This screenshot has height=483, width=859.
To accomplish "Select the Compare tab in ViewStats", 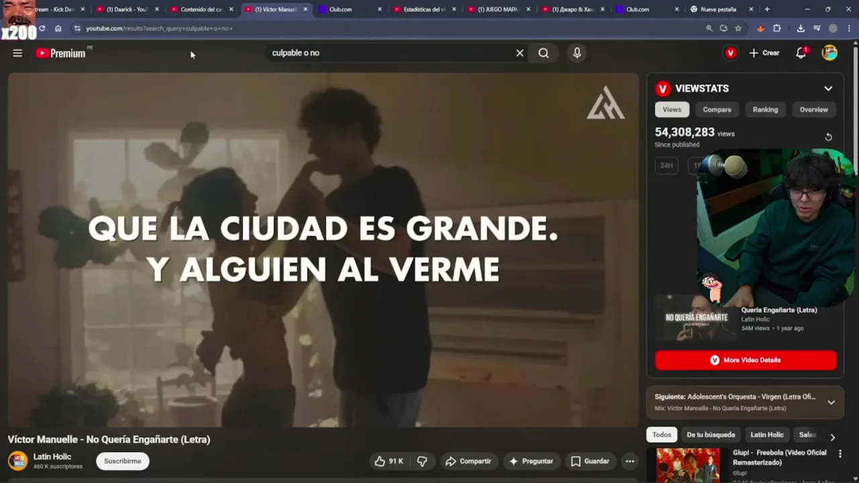I will pyautogui.click(x=717, y=109).
